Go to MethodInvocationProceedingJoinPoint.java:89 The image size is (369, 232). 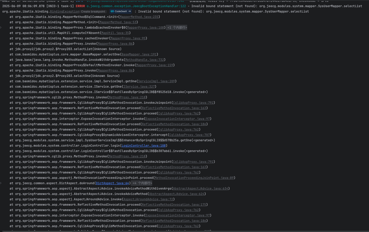coord(194,178)
